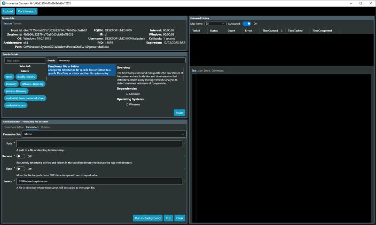Click the script Search field
The width and height of the screenshot is (376, 225).
click(121, 60)
